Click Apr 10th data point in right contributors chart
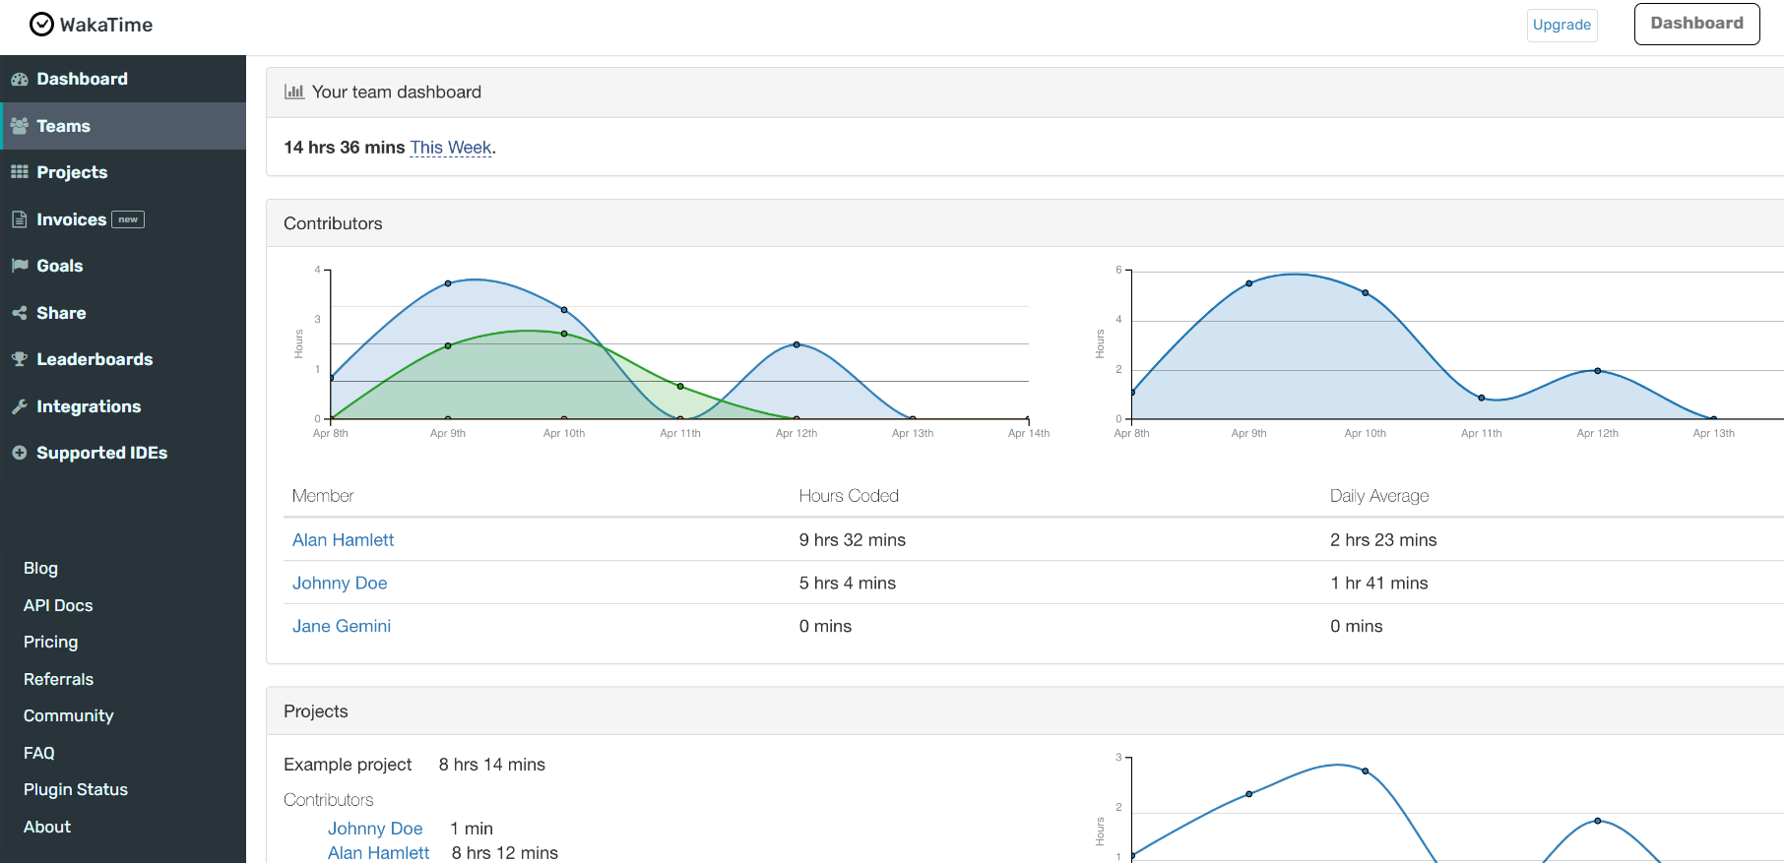 tap(1365, 292)
